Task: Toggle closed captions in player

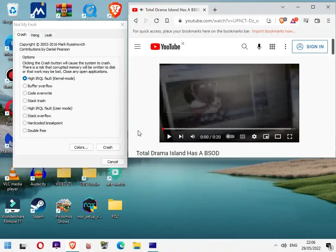Action: tap(242, 137)
